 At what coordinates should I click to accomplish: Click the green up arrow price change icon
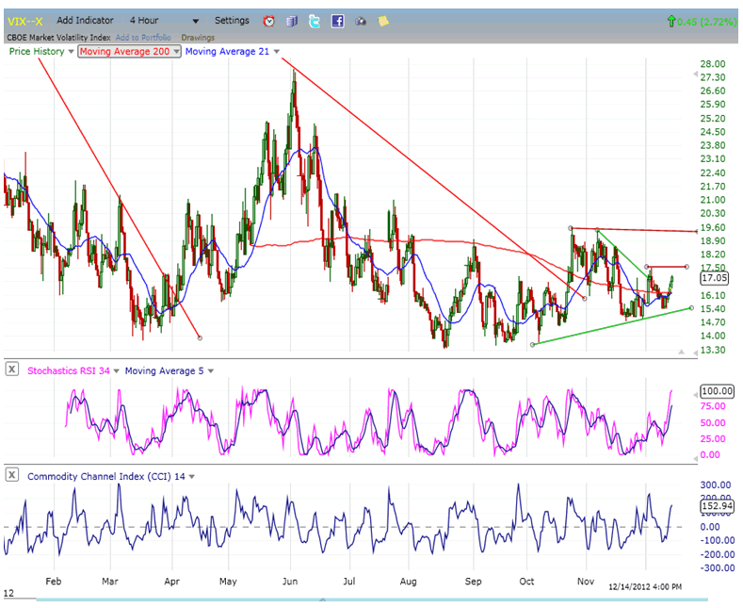(x=670, y=21)
